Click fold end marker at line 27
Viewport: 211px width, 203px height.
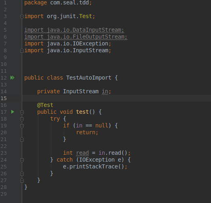coord(22,180)
